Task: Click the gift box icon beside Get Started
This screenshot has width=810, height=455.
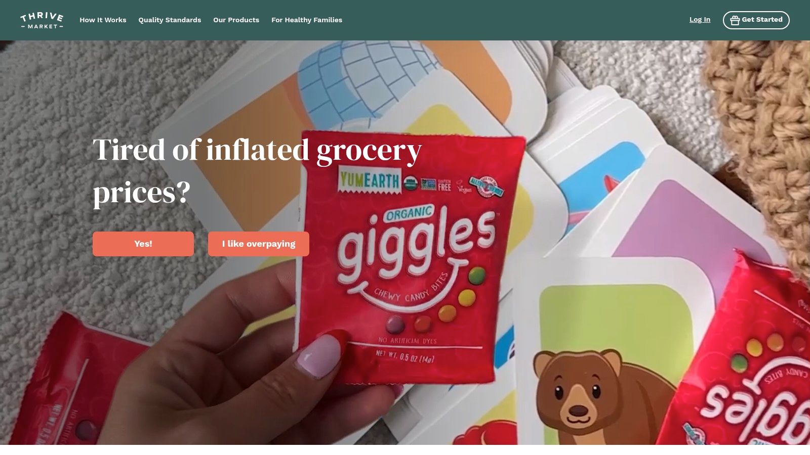Action: pyautogui.click(x=735, y=20)
